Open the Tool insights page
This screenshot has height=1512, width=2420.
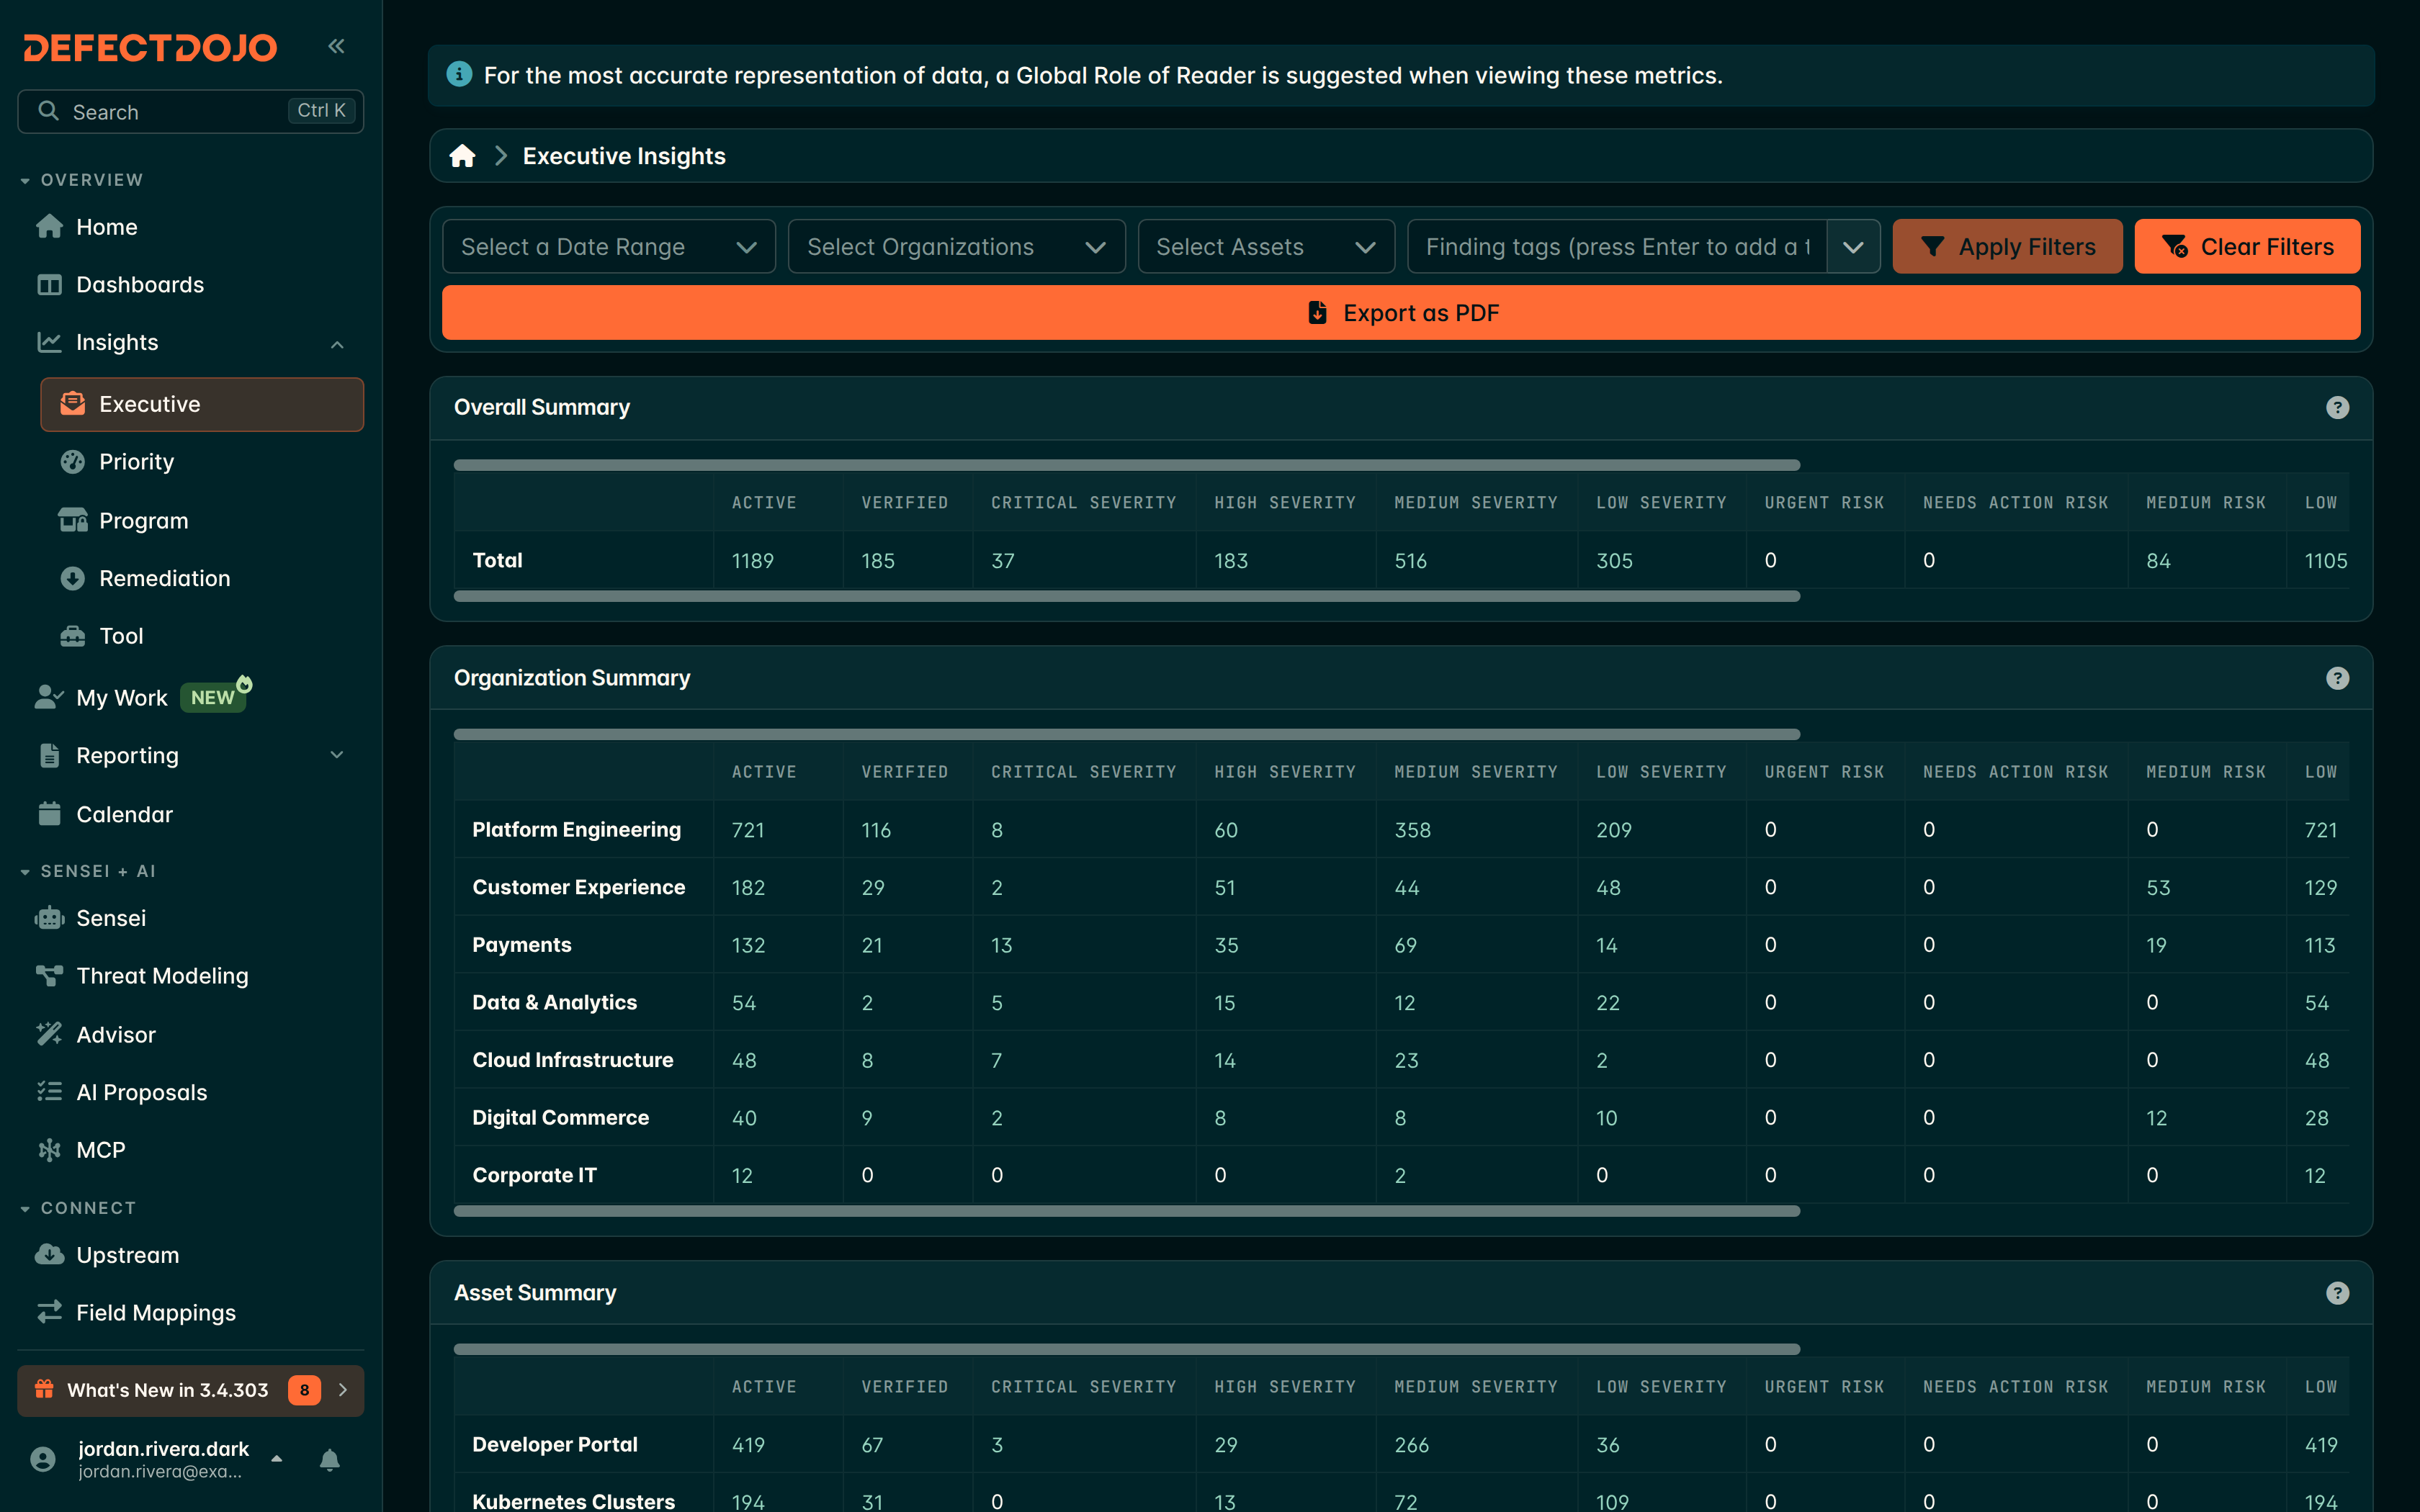tap(201, 636)
